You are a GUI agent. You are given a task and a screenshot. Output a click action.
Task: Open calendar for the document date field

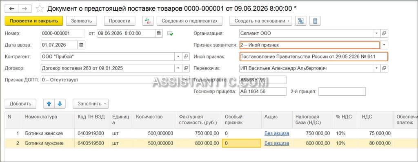click(x=159, y=34)
